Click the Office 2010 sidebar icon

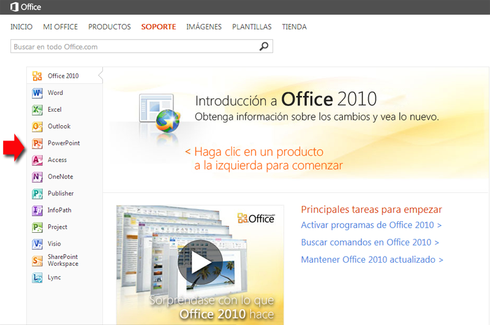37,76
